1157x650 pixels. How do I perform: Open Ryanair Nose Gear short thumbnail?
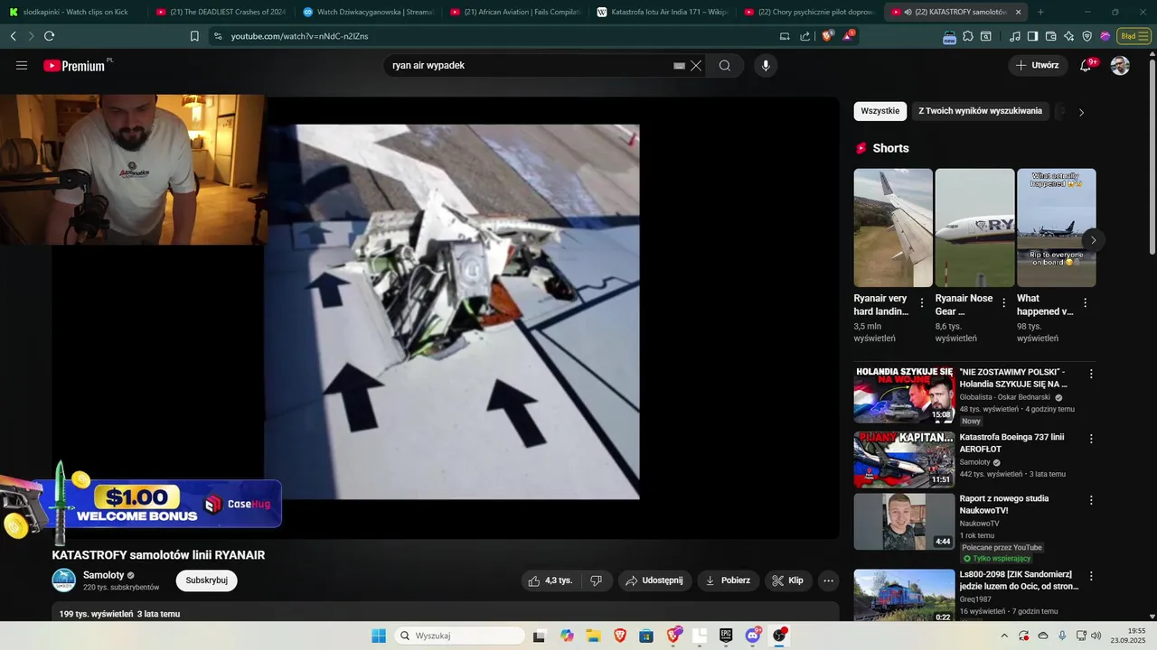click(x=974, y=227)
